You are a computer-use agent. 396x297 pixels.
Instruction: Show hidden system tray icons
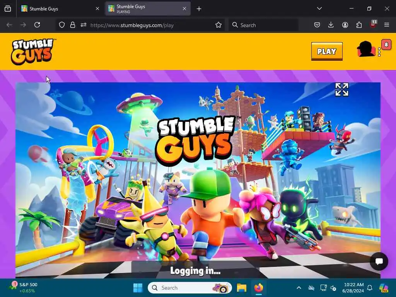pyautogui.click(x=299, y=288)
